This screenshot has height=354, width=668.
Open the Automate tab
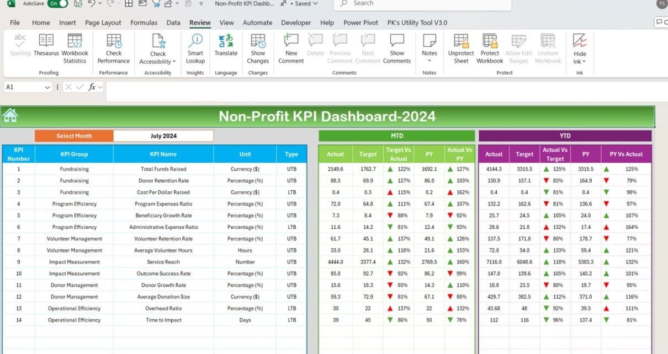point(257,23)
